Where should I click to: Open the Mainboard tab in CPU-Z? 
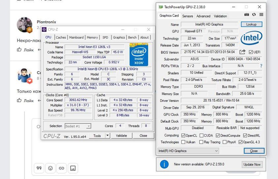(x=76, y=37)
